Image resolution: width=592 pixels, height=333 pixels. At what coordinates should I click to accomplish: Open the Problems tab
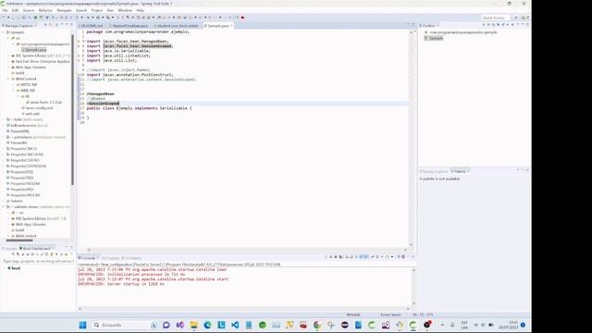132,258
